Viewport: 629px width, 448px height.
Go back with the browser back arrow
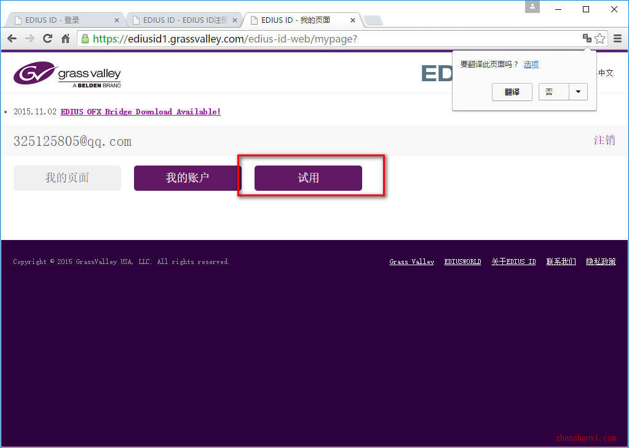pos(12,39)
